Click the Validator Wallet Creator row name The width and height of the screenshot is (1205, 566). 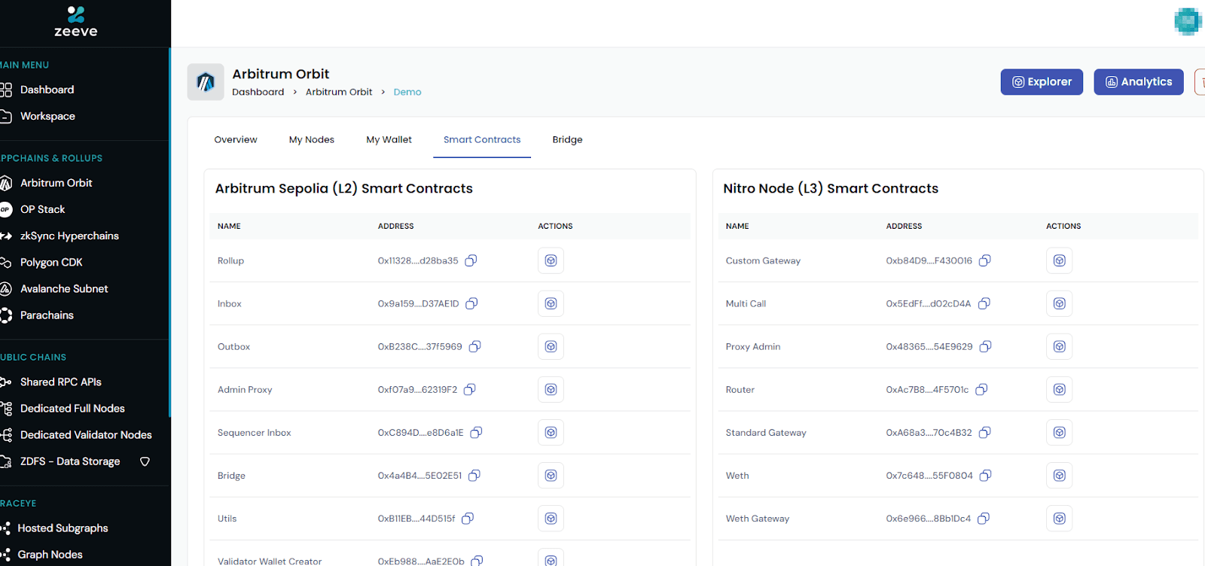click(270, 561)
